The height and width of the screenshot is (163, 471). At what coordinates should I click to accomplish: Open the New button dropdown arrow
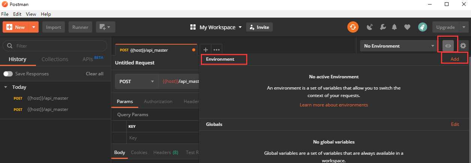34,27
